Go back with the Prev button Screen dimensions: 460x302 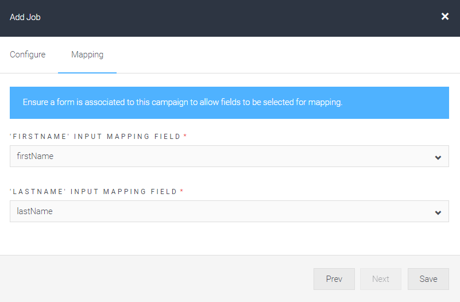(x=334, y=279)
